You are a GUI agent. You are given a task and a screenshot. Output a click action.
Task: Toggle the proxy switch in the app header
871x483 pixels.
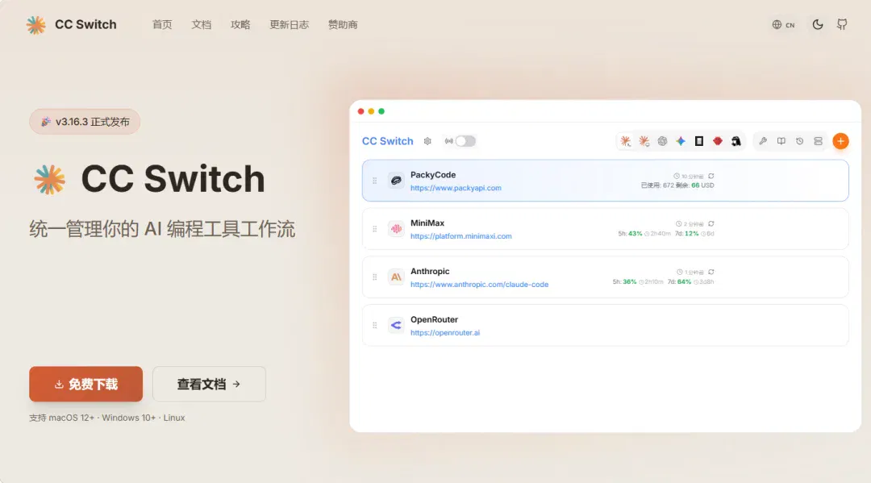coord(465,141)
